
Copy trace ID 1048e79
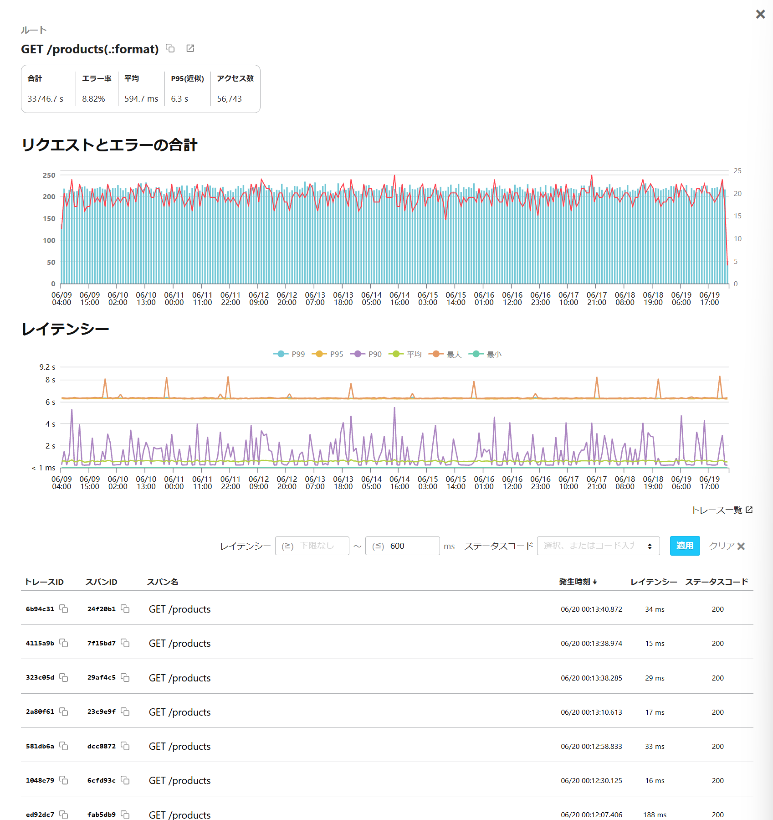coord(64,780)
